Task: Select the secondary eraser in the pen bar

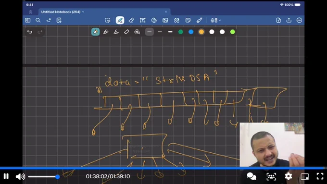Action: (126, 32)
